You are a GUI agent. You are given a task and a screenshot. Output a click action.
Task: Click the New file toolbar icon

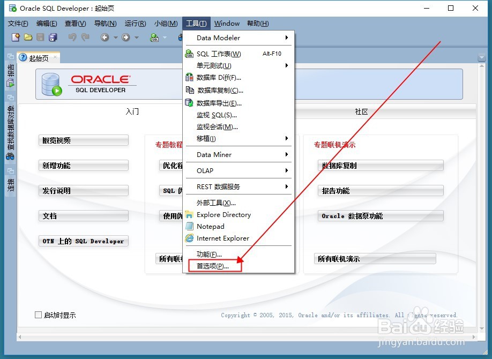tap(16, 38)
